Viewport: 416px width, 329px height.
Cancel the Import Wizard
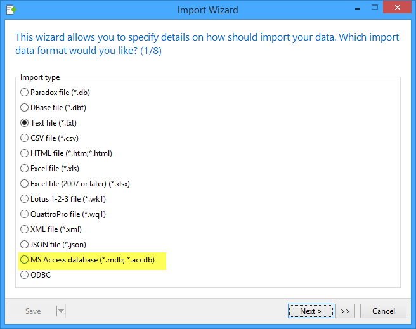click(x=383, y=311)
